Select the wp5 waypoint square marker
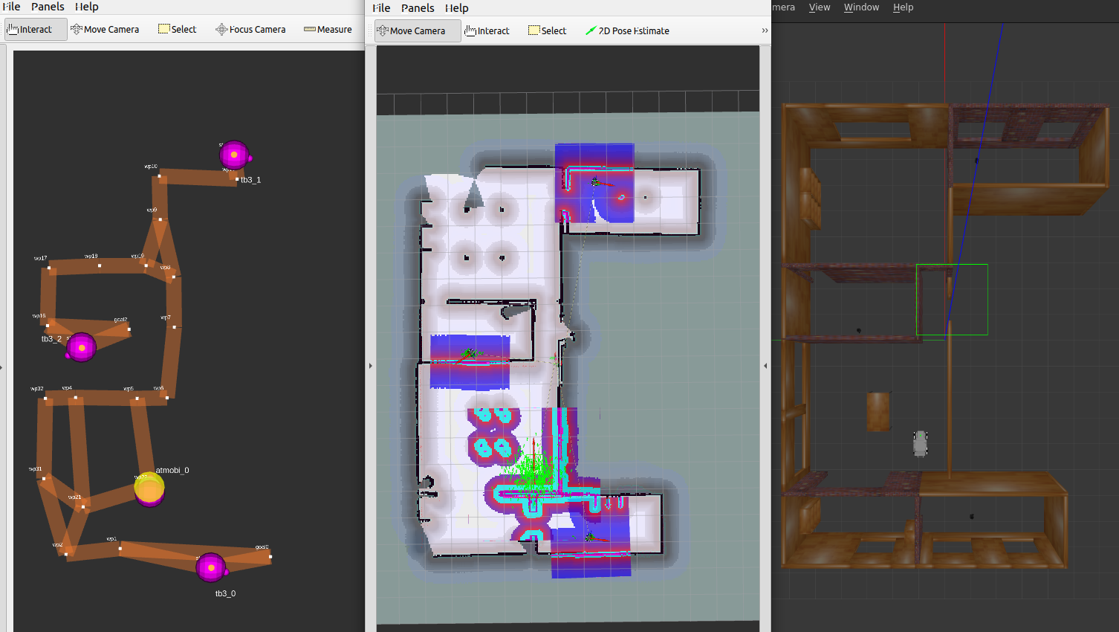The height and width of the screenshot is (632, 1119). pyautogui.click(x=137, y=399)
